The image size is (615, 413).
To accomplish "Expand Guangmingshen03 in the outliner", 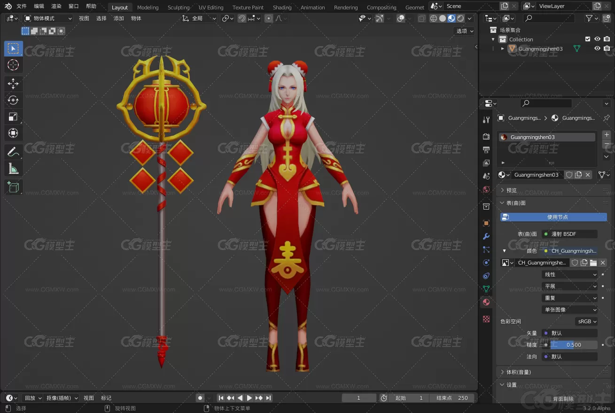I will [x=503, y=48].
